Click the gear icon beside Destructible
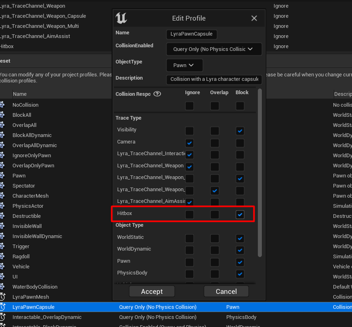The height and width of the screenshot is (327, 352). click(x=2, y=216)
